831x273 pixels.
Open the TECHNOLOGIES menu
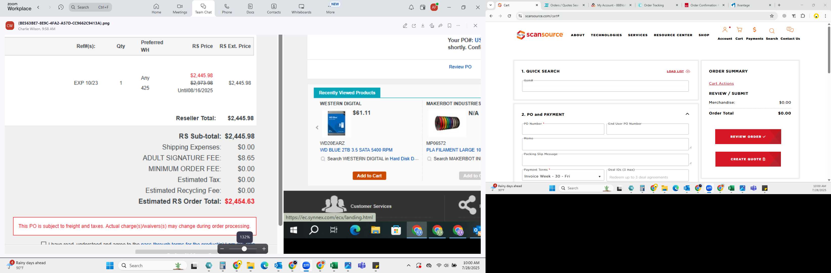pyautogui.click(x=606, y=35)
